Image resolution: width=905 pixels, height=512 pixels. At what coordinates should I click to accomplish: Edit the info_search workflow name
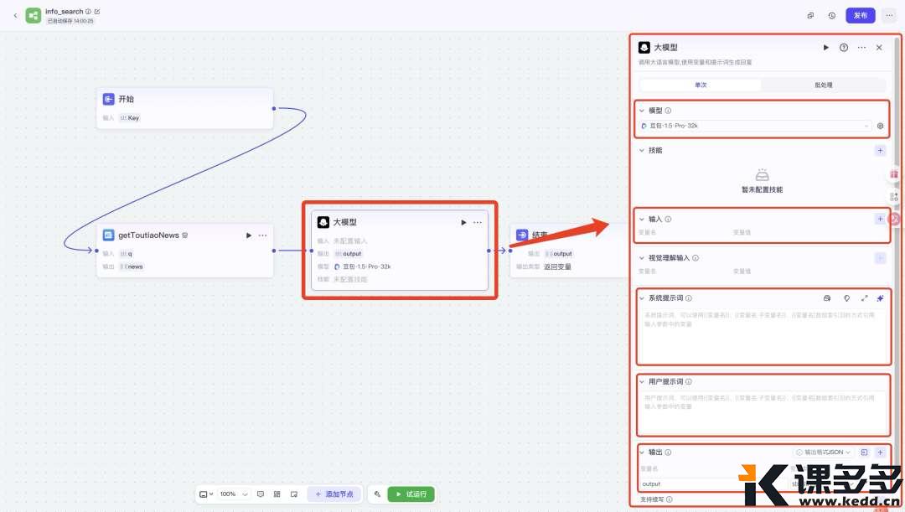click(x=97, y=12)
